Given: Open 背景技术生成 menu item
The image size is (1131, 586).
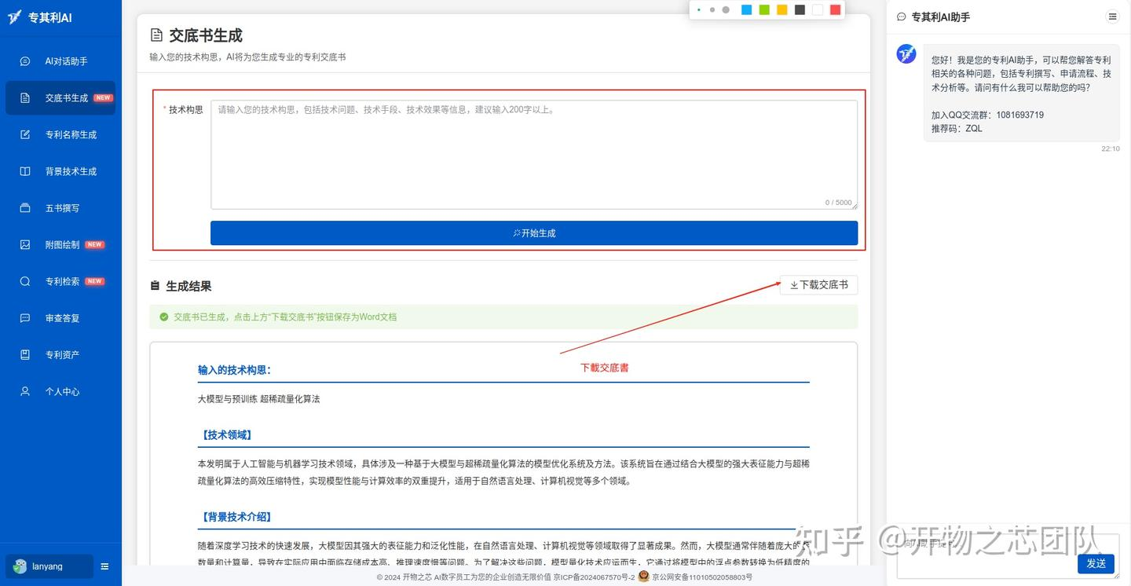Looking at the screenshot, I should [x=60, y=171].
